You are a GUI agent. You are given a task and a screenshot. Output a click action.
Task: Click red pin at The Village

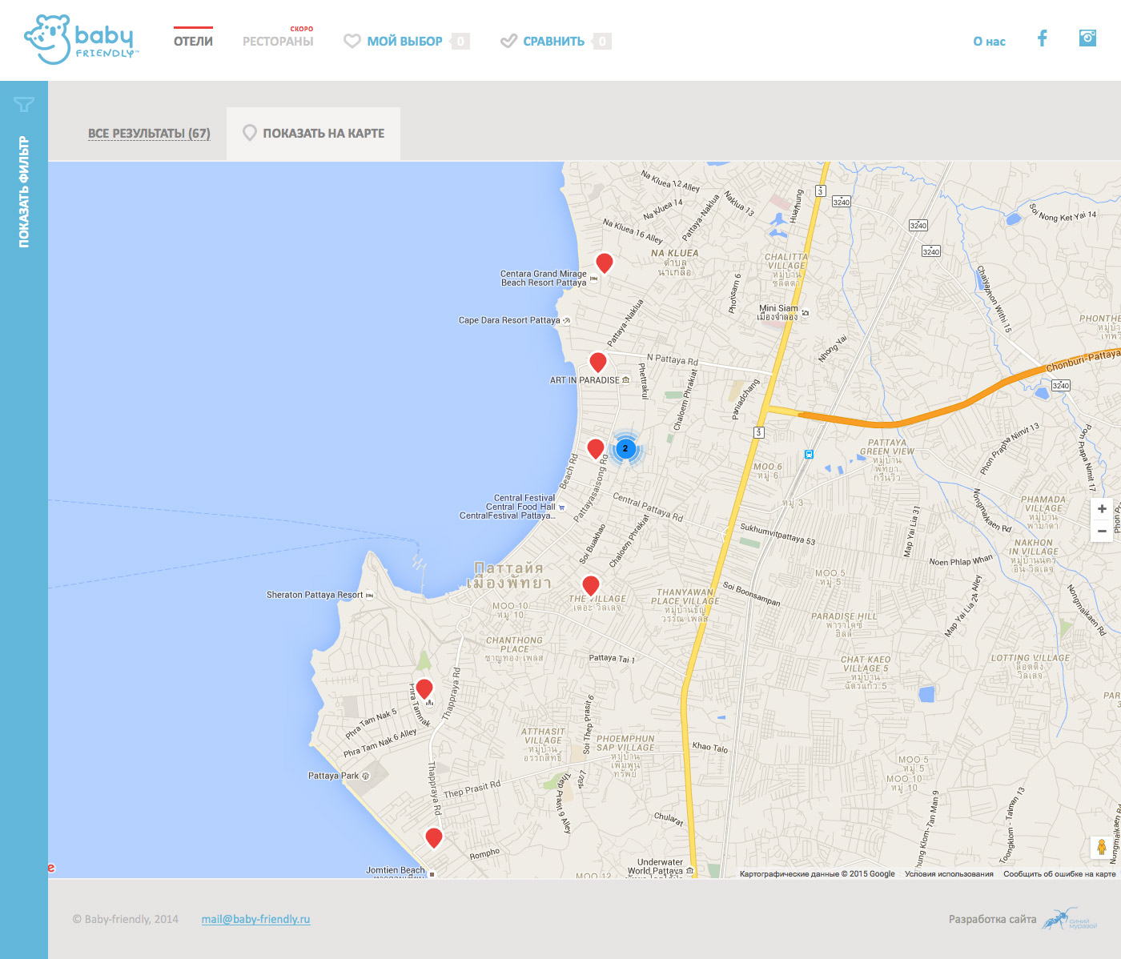591,585
